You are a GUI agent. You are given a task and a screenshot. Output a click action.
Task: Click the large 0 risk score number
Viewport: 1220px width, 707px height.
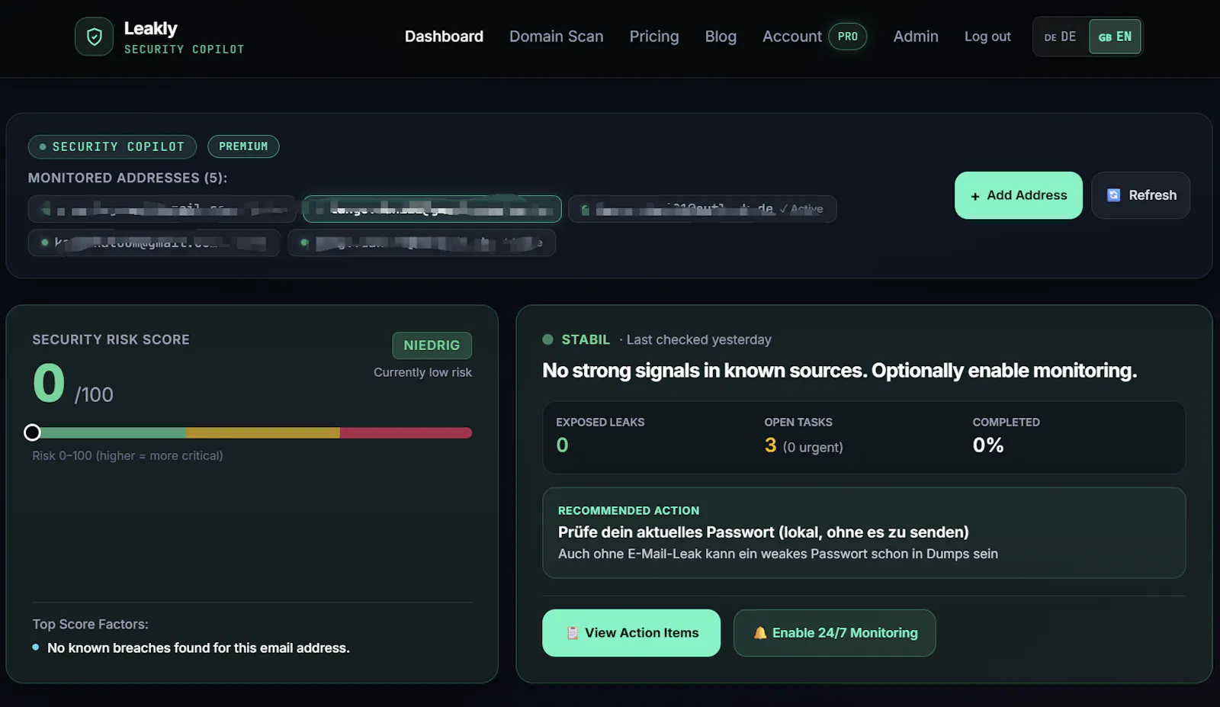click(49, 383)
